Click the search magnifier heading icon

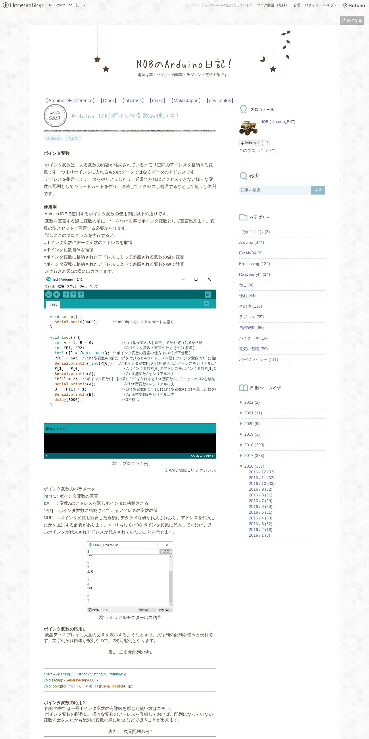[243, 176]
